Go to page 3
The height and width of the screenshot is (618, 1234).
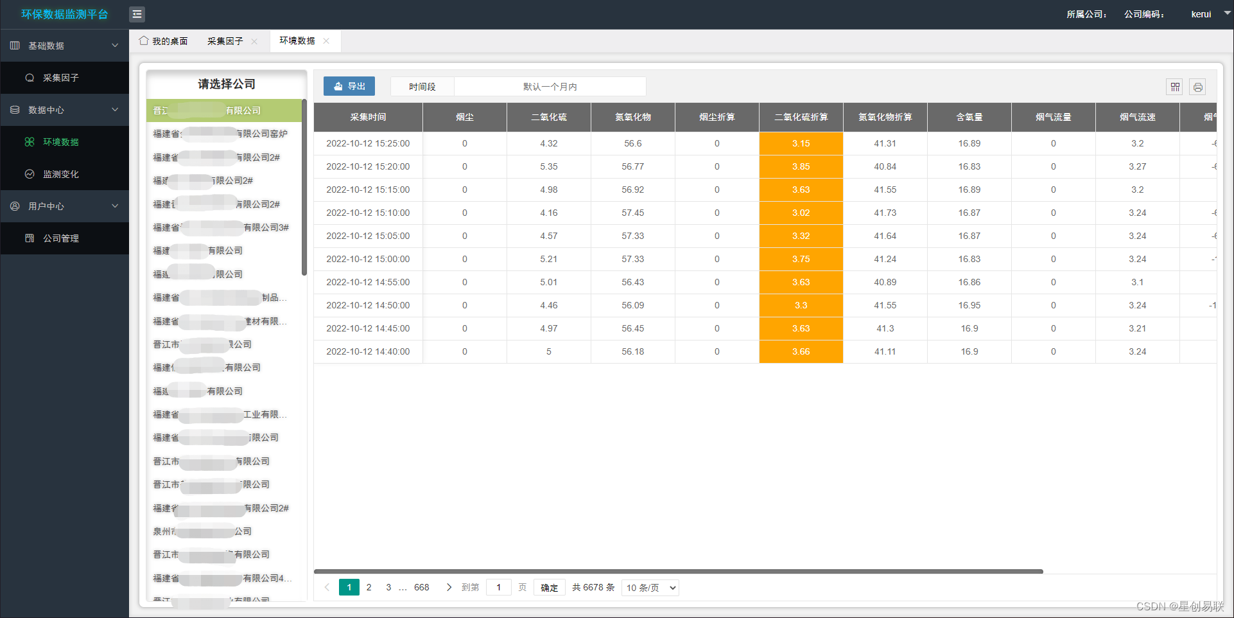pyautogui.click(x=388, y=587)
